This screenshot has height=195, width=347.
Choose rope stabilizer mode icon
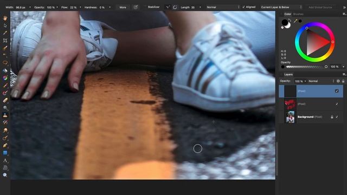[x=168, y=7]
